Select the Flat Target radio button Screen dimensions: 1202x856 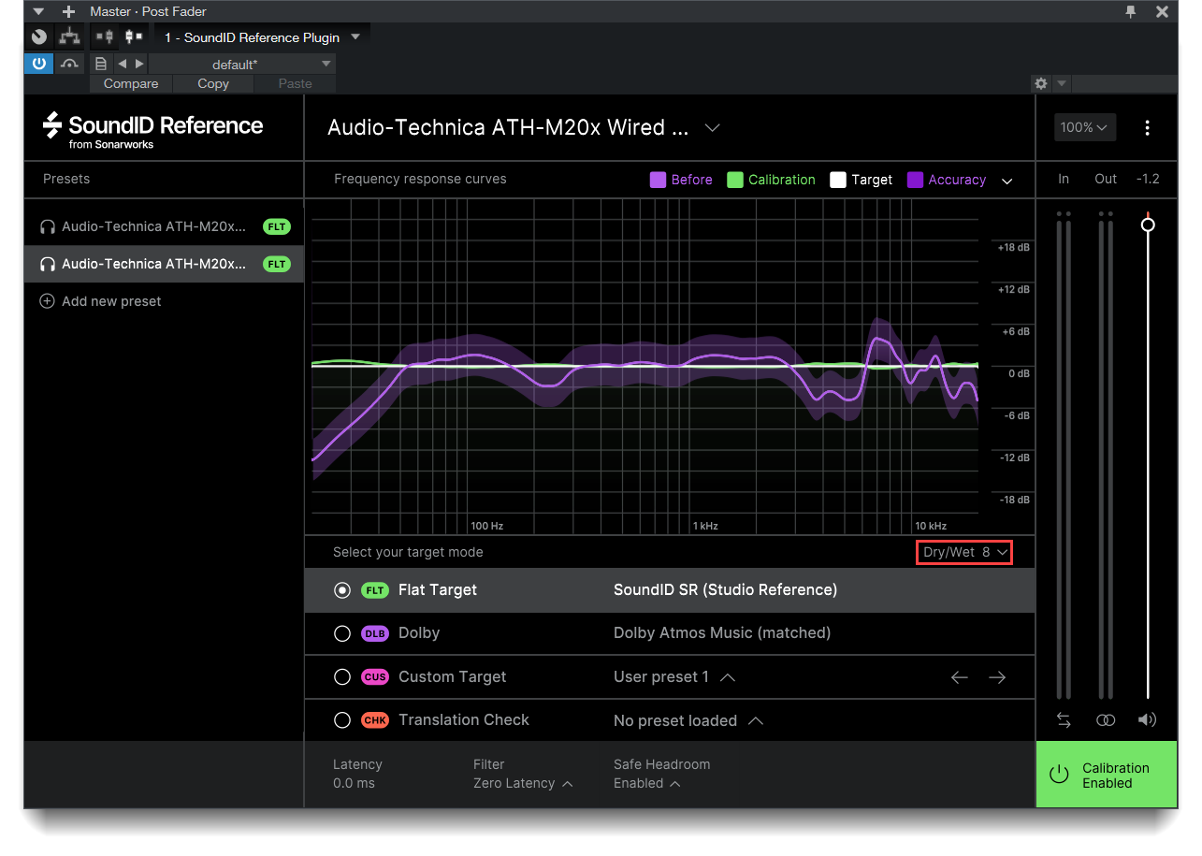tap(342, 590)
